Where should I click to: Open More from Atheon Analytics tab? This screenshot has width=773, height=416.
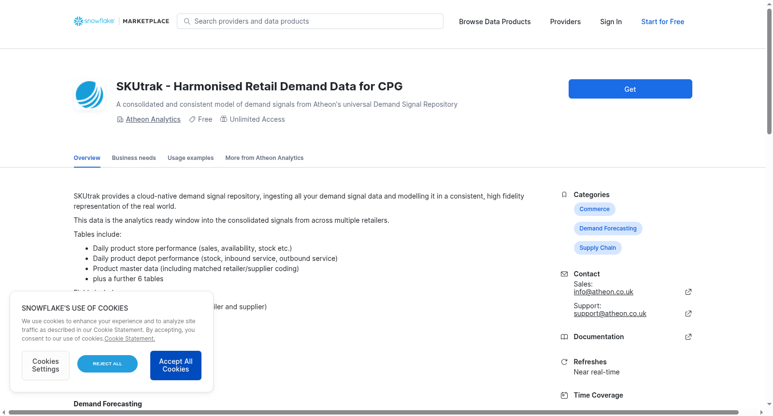264,158
